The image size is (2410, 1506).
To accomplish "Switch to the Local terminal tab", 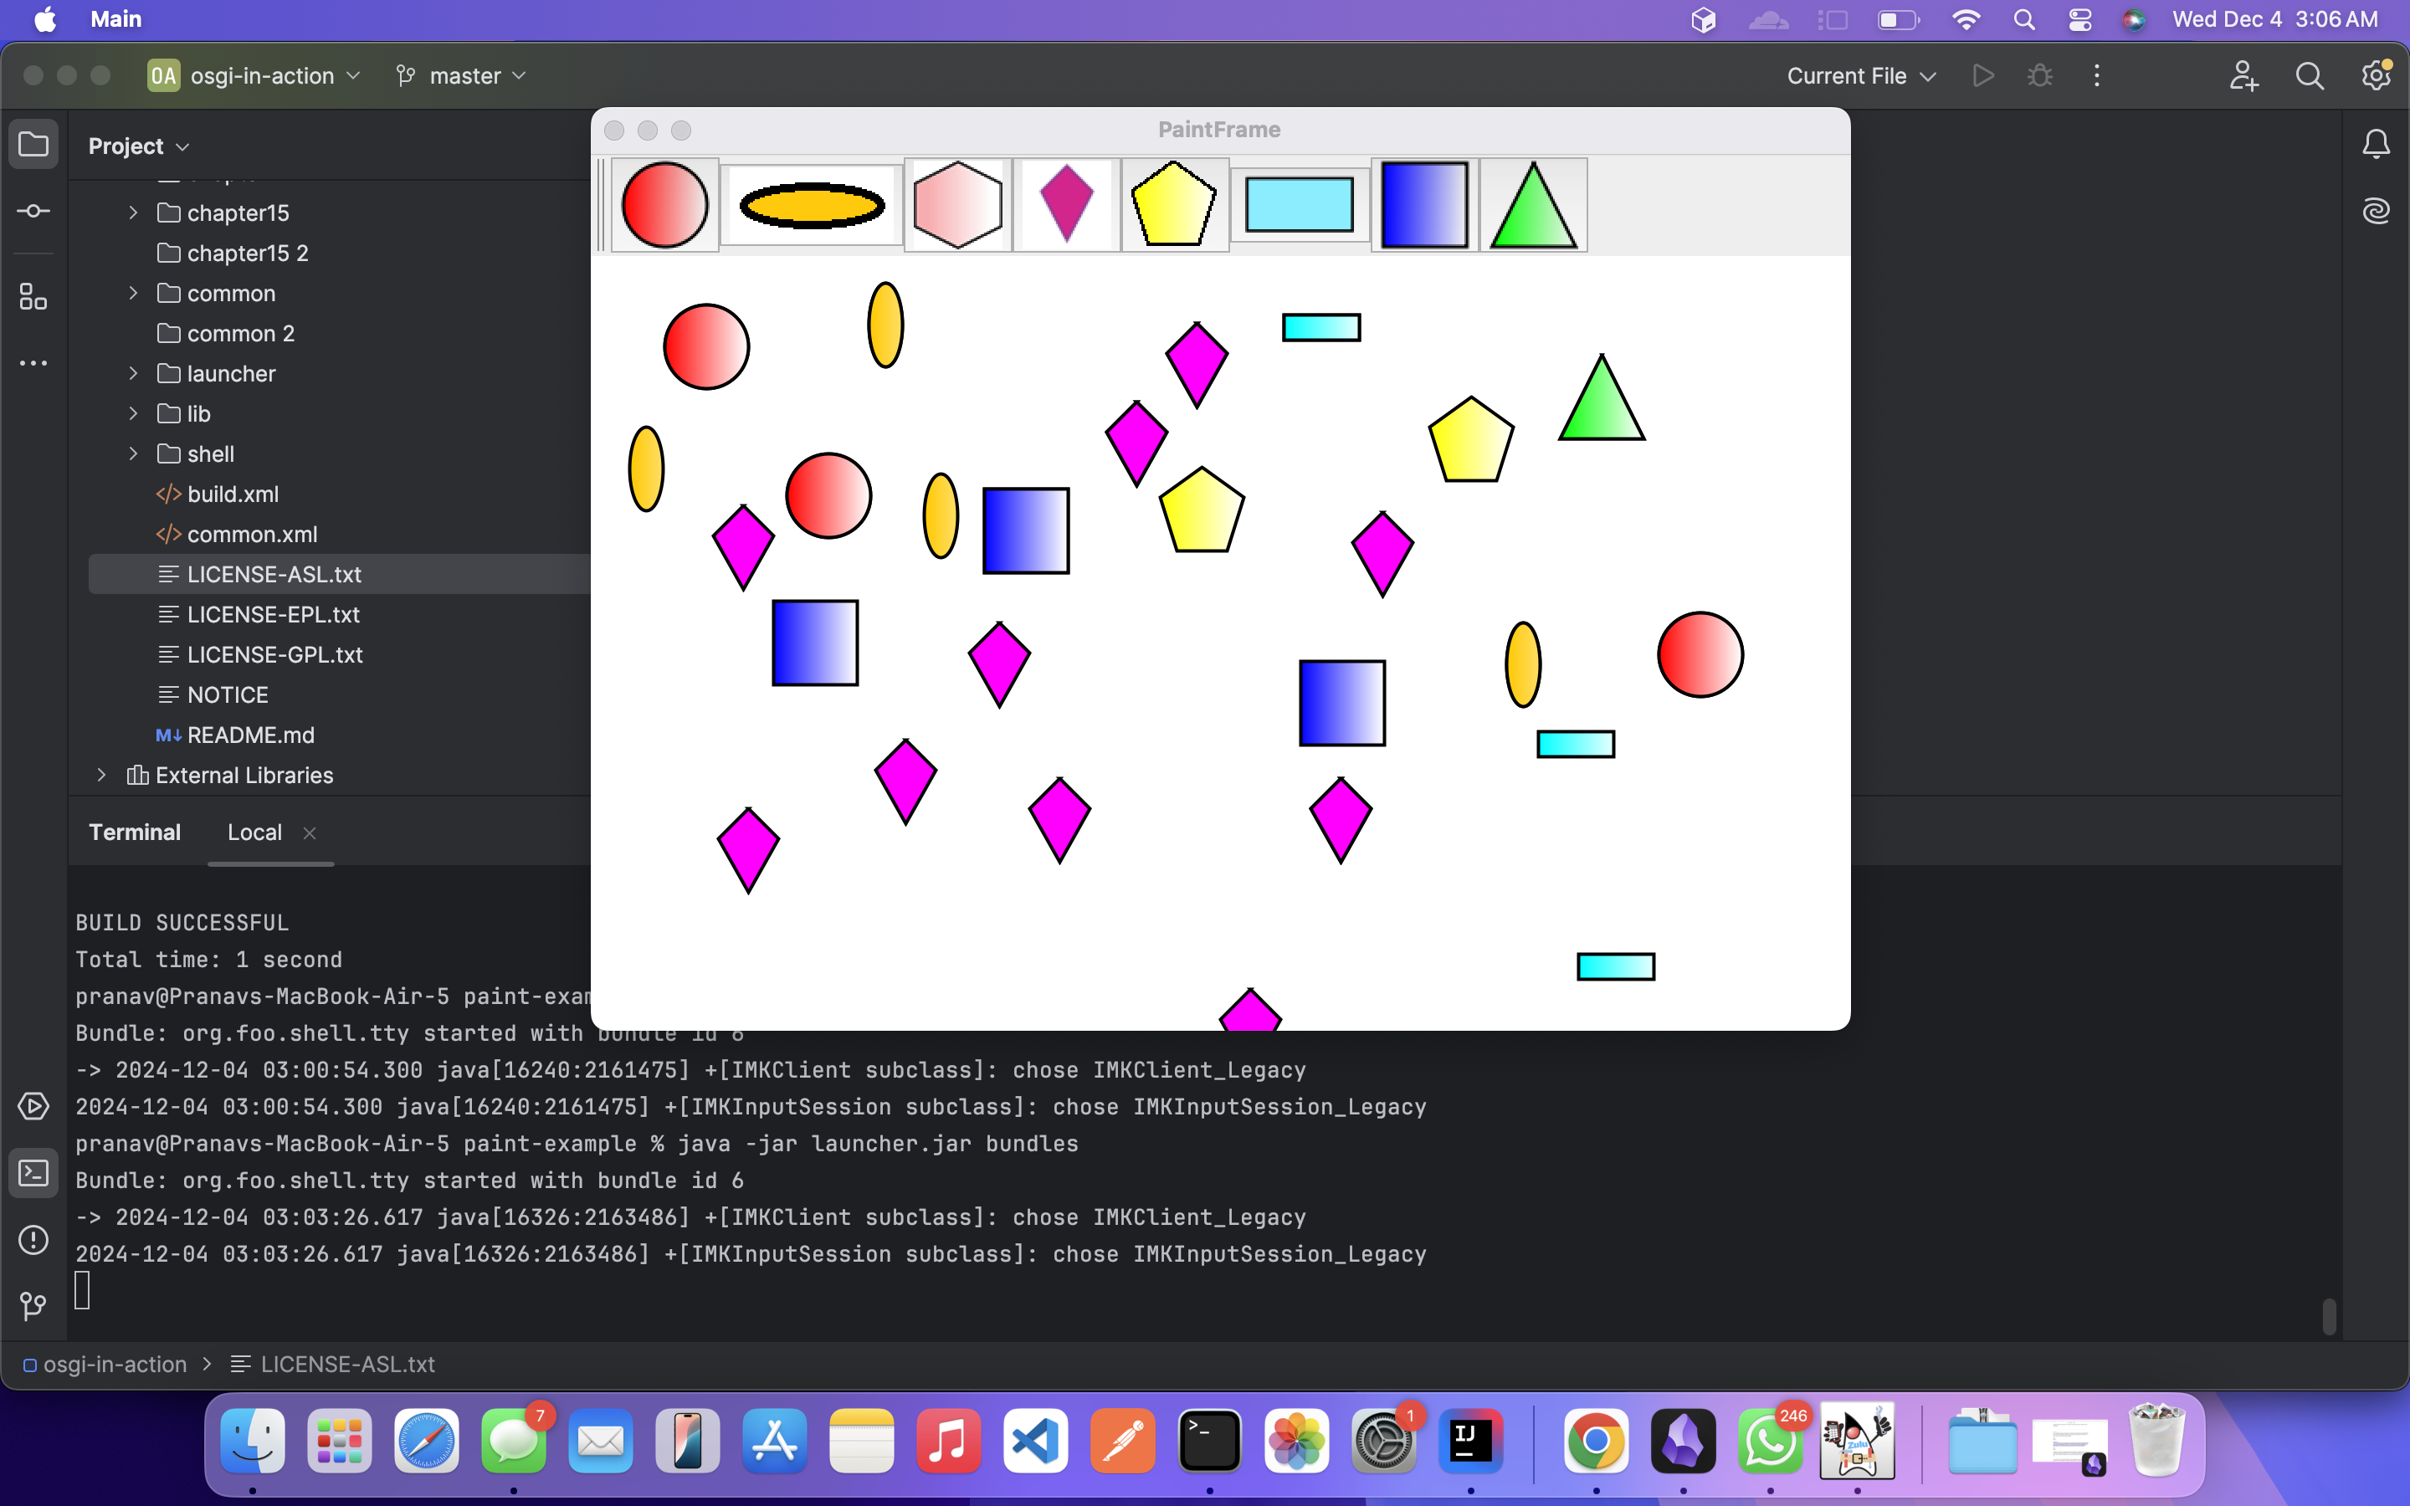I will tap(255, 832).
